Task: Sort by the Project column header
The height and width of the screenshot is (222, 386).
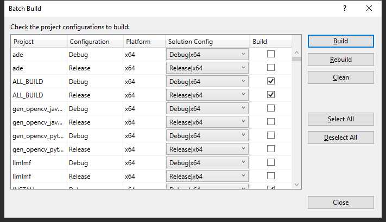Action: tap(39, 42)
